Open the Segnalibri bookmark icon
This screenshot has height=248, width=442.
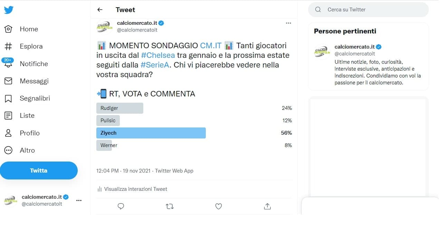(8, 99)
